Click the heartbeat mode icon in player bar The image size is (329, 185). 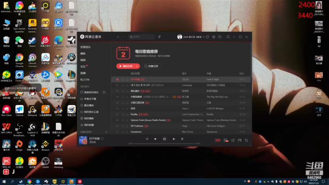226,140
